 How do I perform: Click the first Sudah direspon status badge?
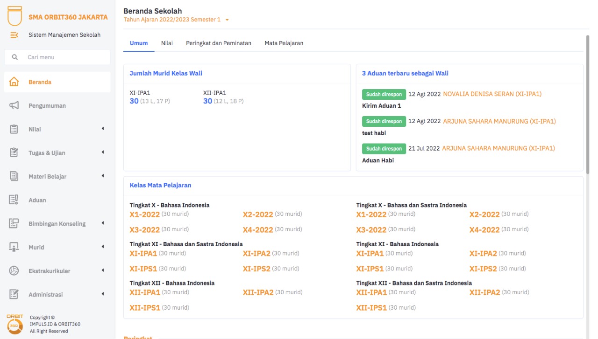pyautogui.click(x=384, y=94)
